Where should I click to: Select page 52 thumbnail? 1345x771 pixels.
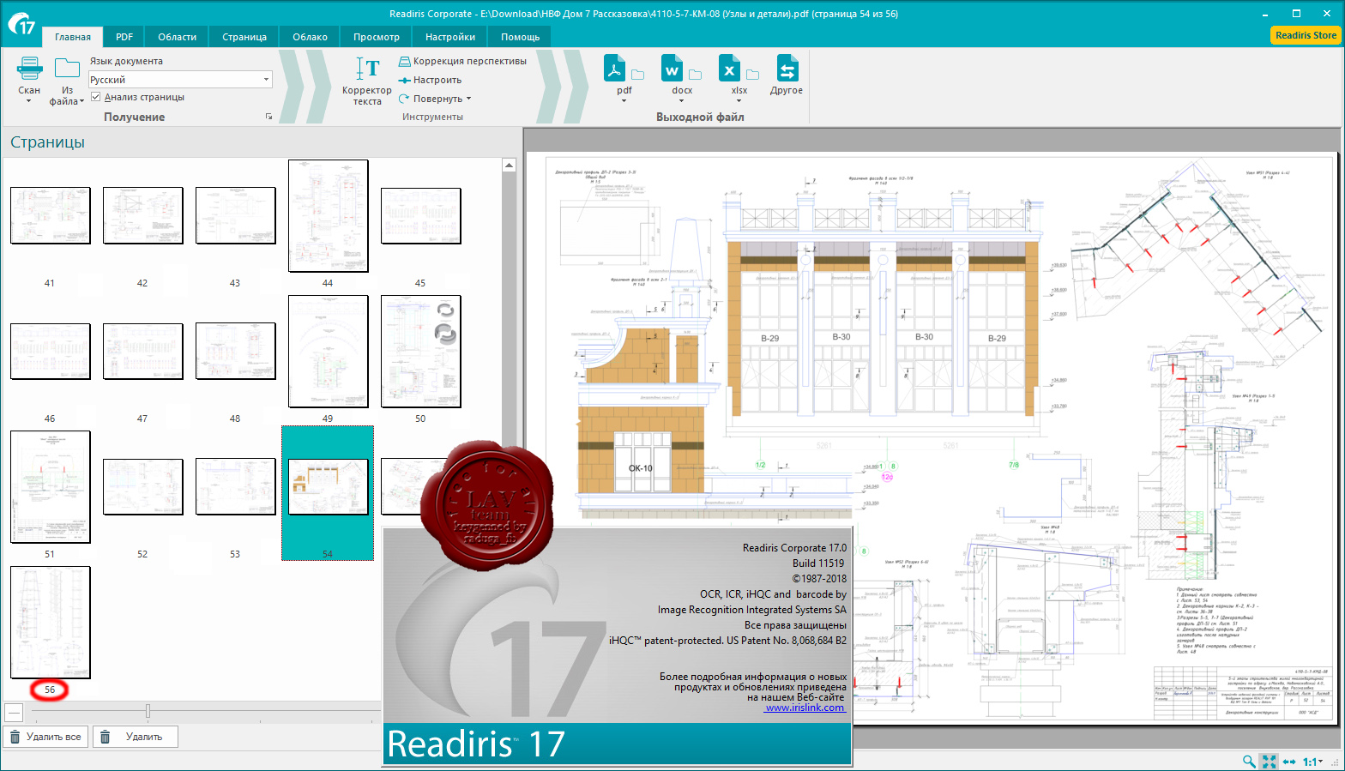pos(142,486)
